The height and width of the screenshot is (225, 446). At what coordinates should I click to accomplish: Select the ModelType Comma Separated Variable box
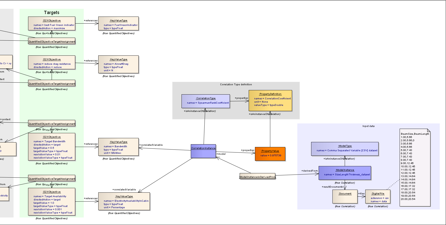click(345, 149)
